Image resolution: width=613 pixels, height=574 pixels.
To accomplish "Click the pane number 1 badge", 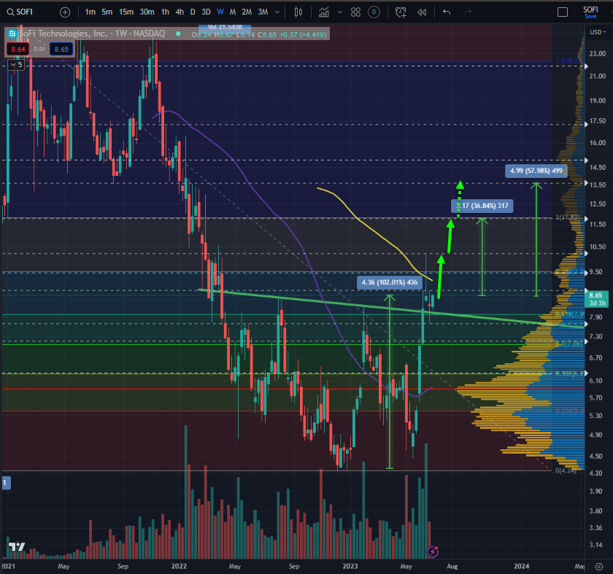I will (x=6, y=483).
